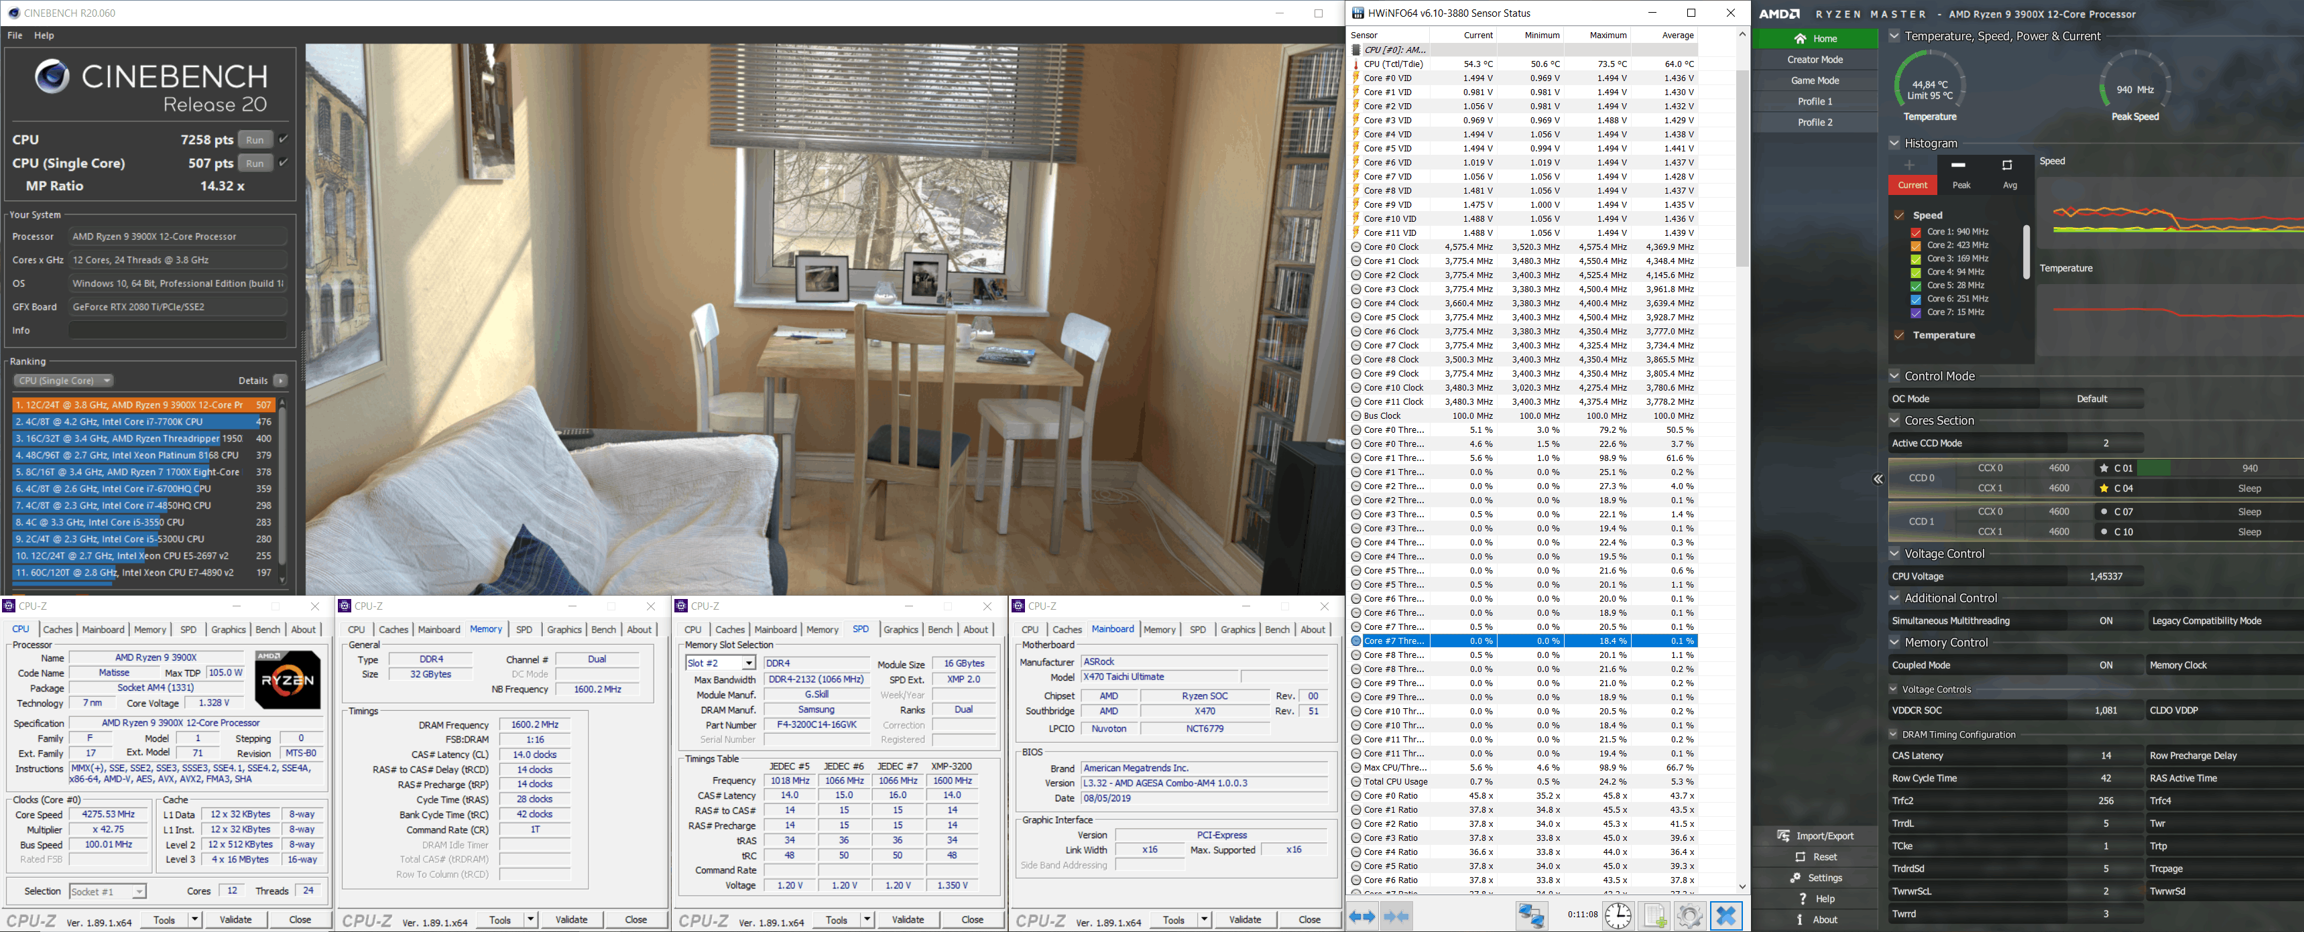This screenshot has height=932, width=2304.
Task: Toggle CPU Single Core test checkbox
Action: [x=284, y=163]
